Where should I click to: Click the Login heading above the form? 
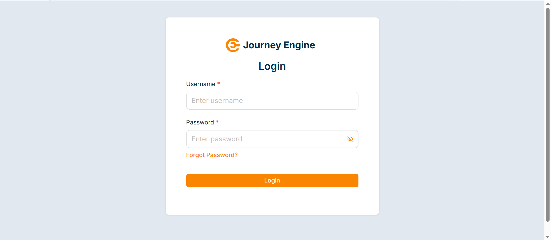(x=272, y=66)
